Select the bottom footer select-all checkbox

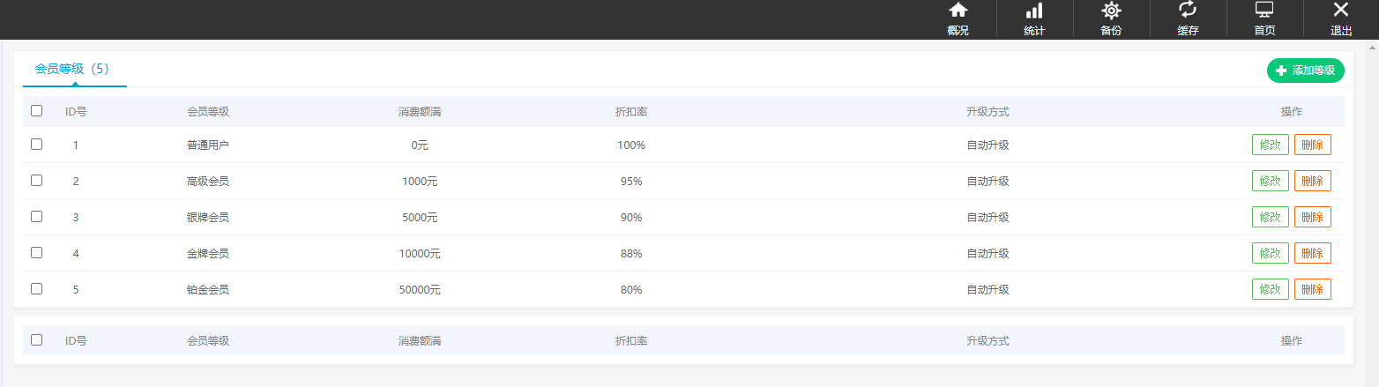[x=37, y=340]
